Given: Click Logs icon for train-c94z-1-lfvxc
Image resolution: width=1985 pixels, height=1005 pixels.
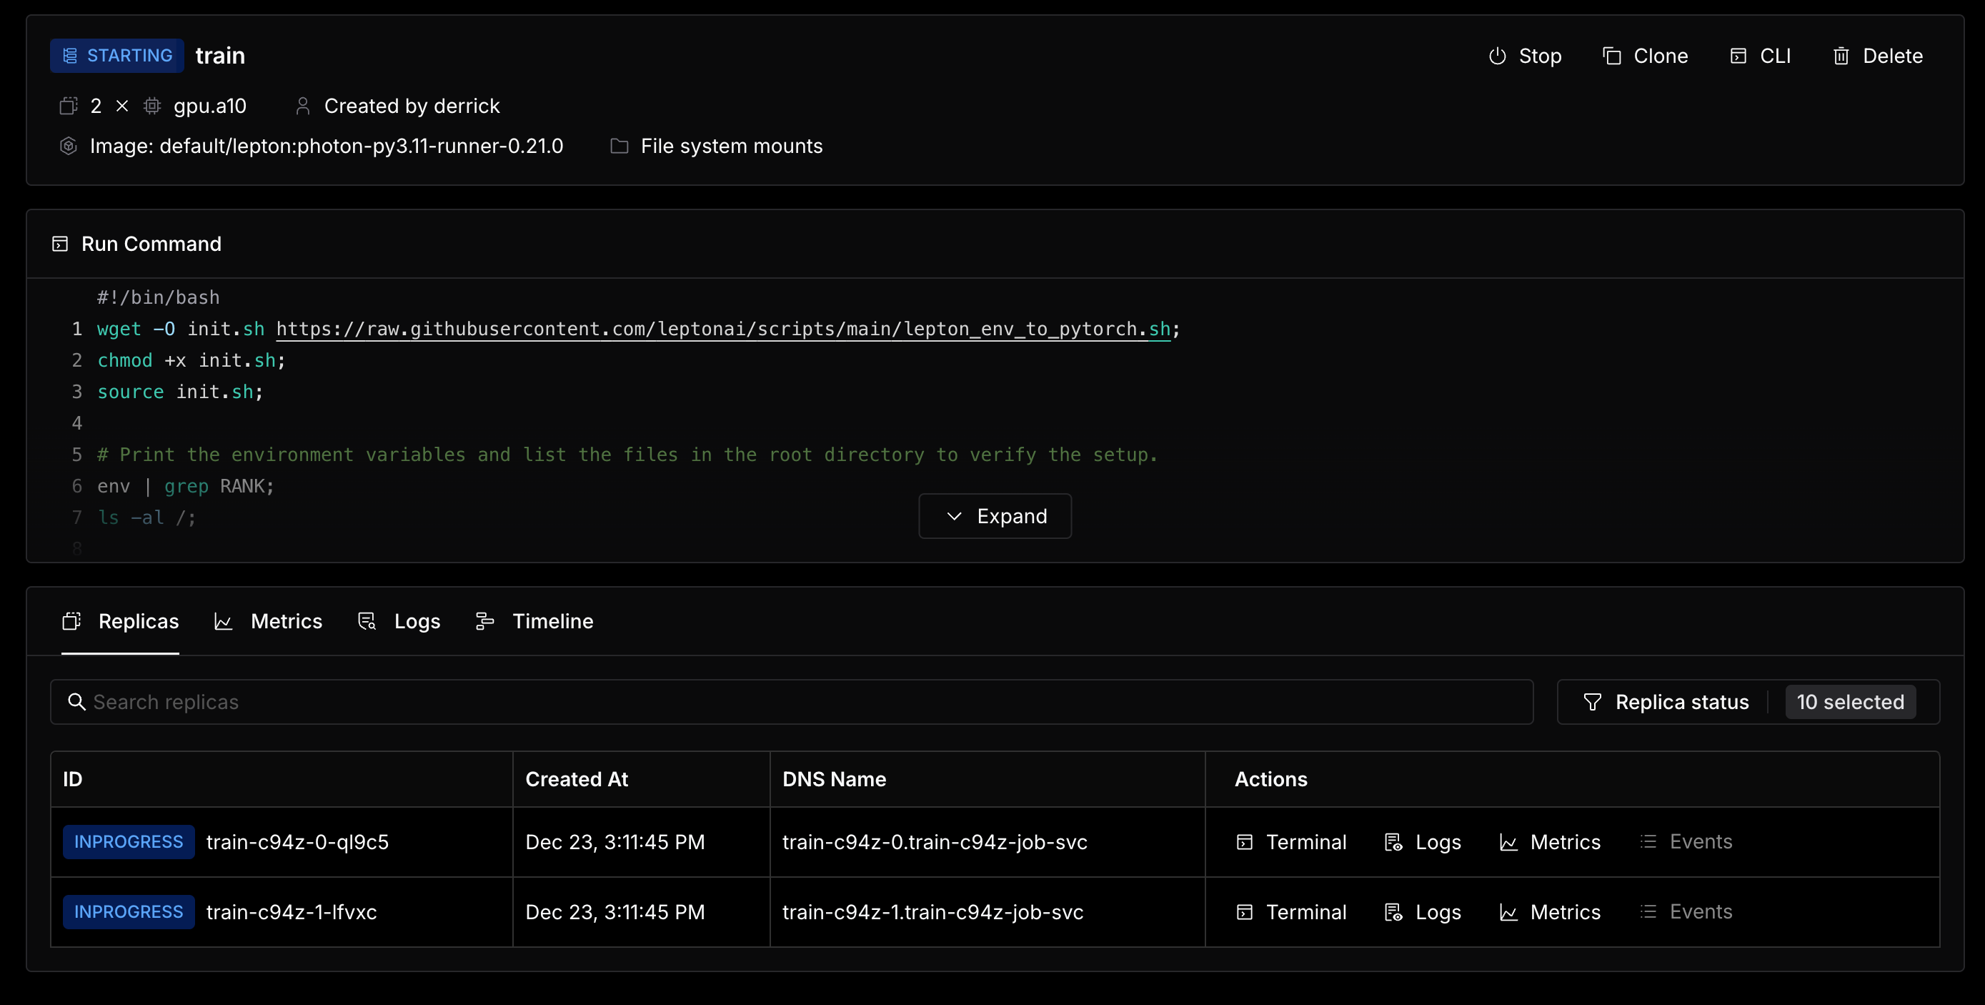Looking at the screenshot, I should pos(1393,912).
